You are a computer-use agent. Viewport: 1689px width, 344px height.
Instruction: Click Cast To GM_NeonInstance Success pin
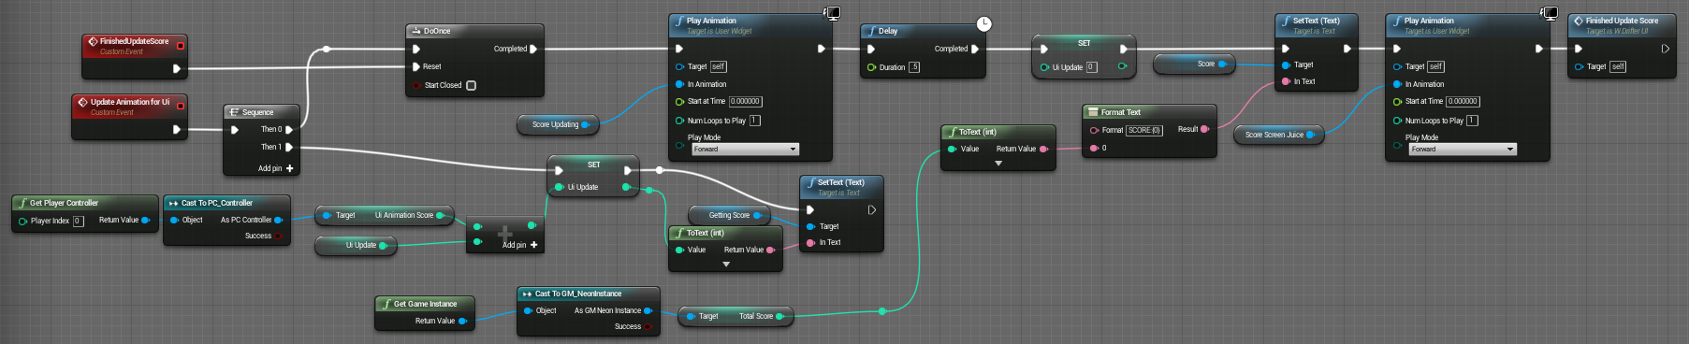[648, 327]
